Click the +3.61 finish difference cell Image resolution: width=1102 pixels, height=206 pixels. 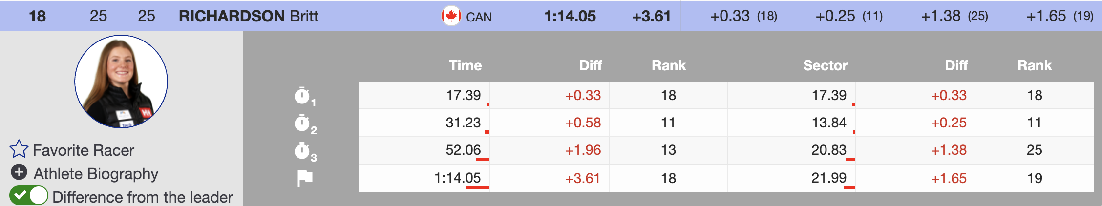(582, 178)
